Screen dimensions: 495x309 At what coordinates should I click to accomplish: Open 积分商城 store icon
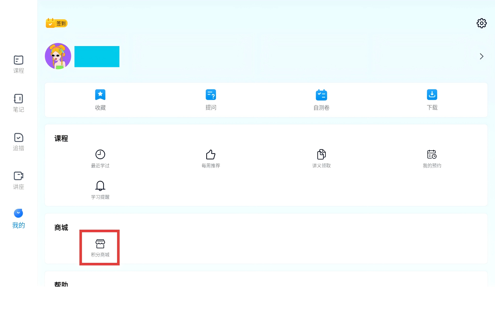[100, 244]
